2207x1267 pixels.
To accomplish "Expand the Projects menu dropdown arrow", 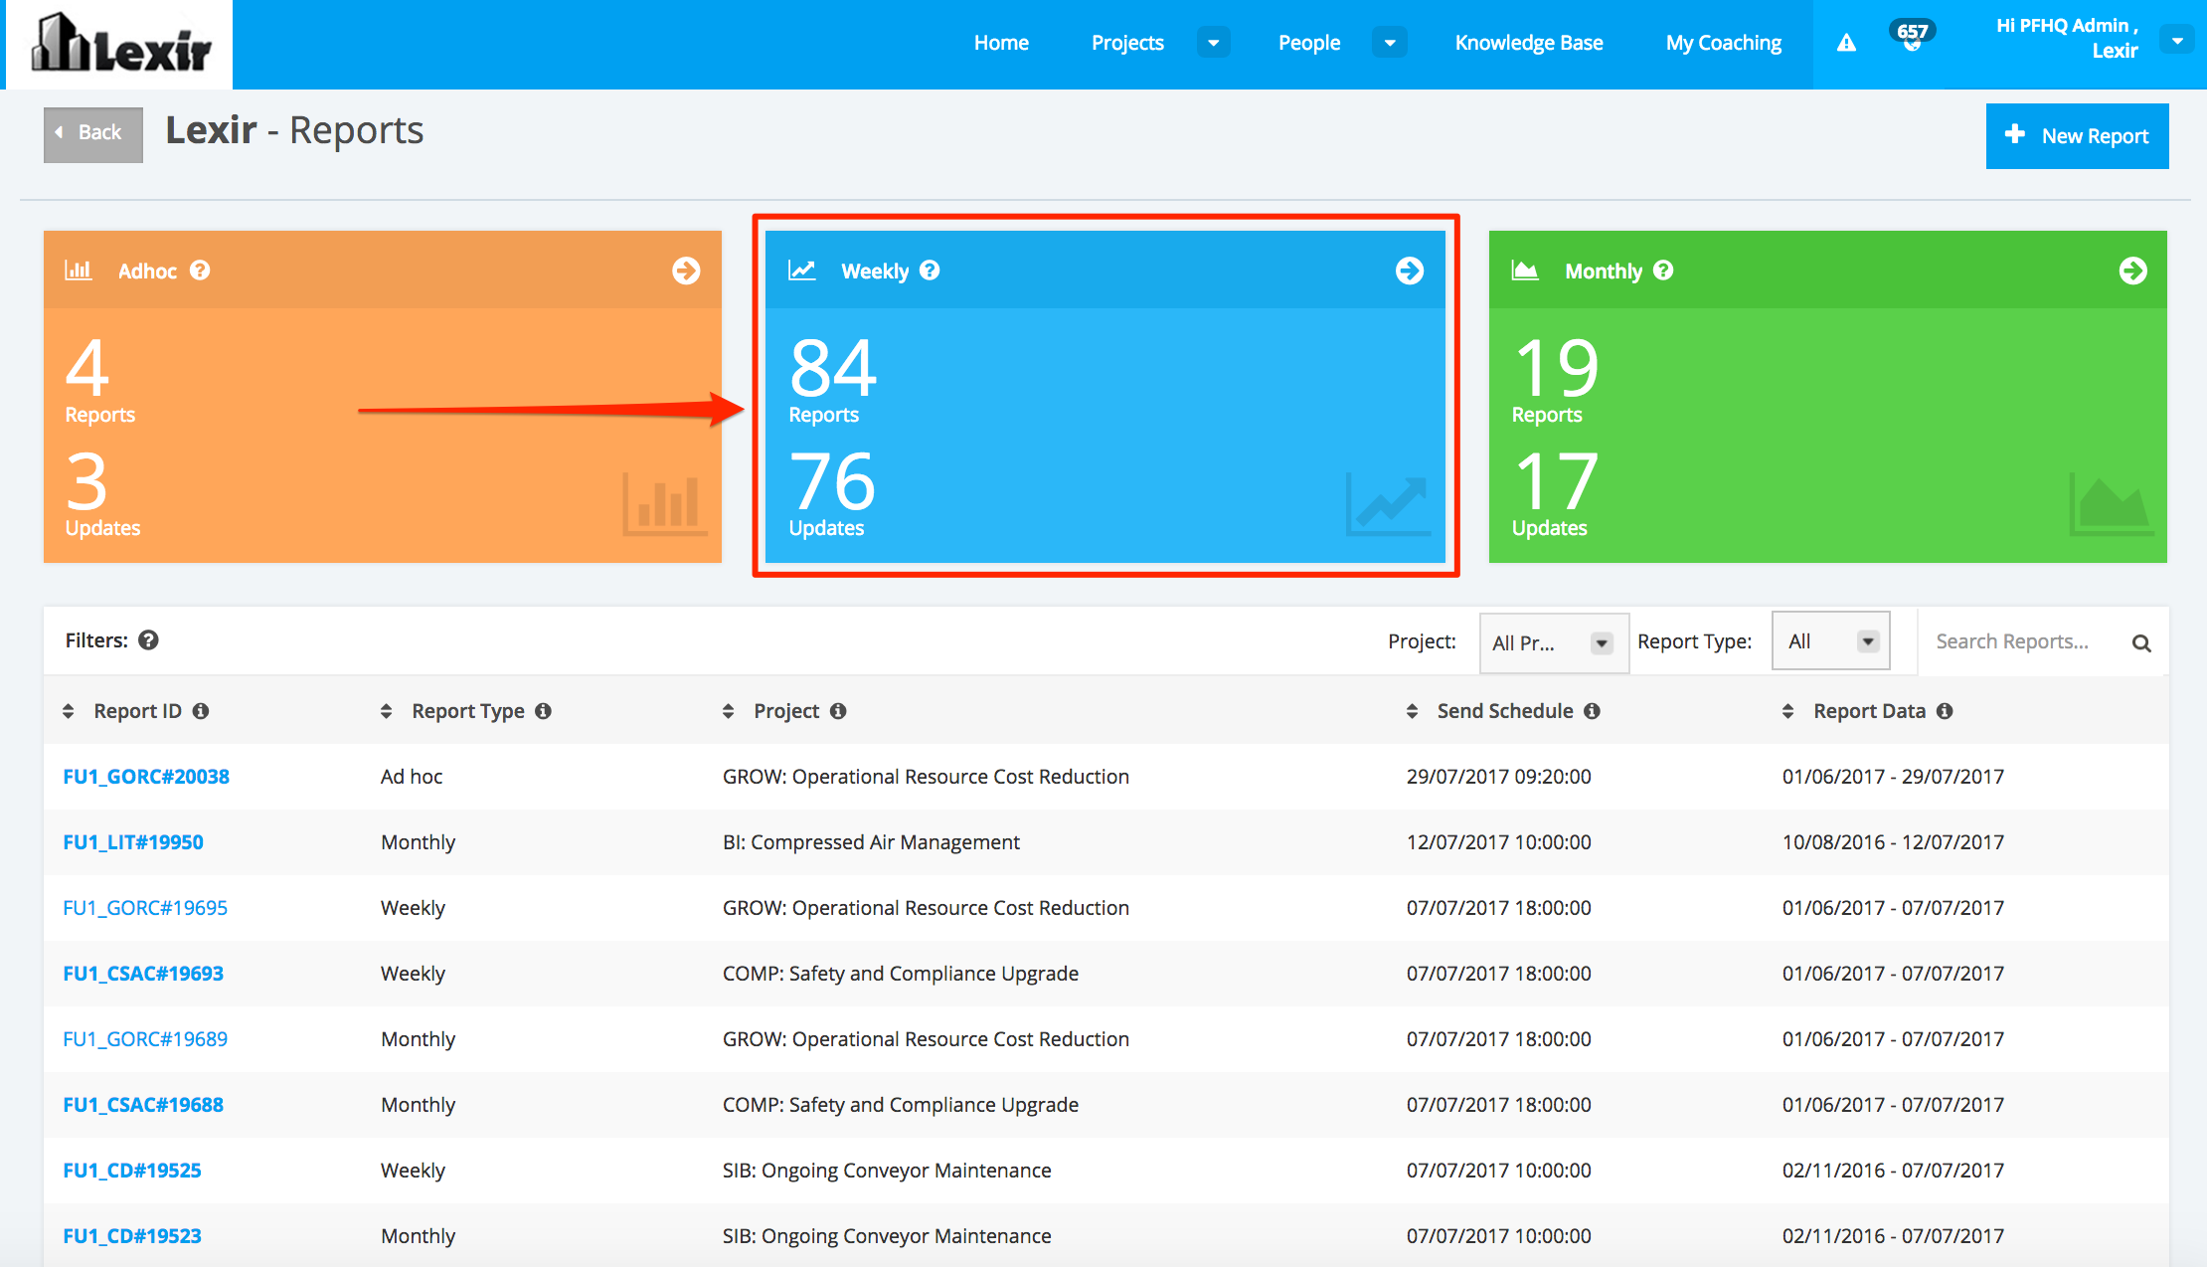I will point(1213,43).
